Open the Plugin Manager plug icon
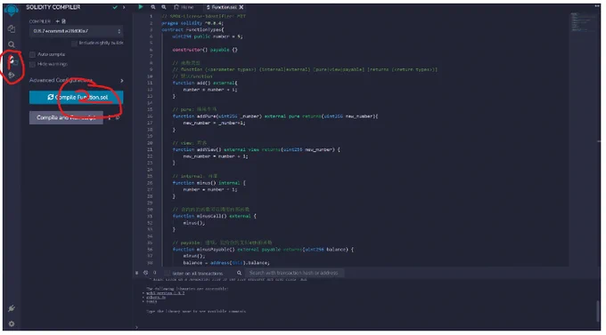The width and height of the screenshot is (606, 335). click(12, 308)
